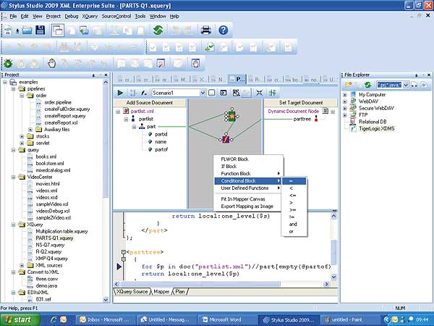
Task: Expand the FTP node in File Explorer
Action: coord(345,115)
